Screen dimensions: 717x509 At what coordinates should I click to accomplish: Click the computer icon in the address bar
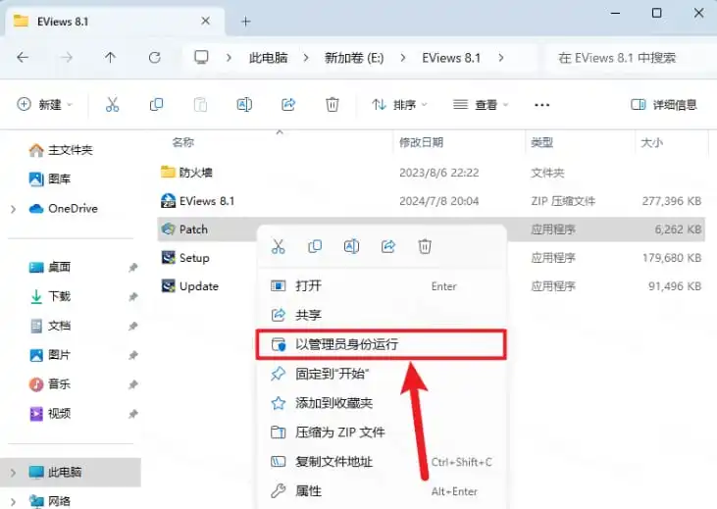click(201, 58)
